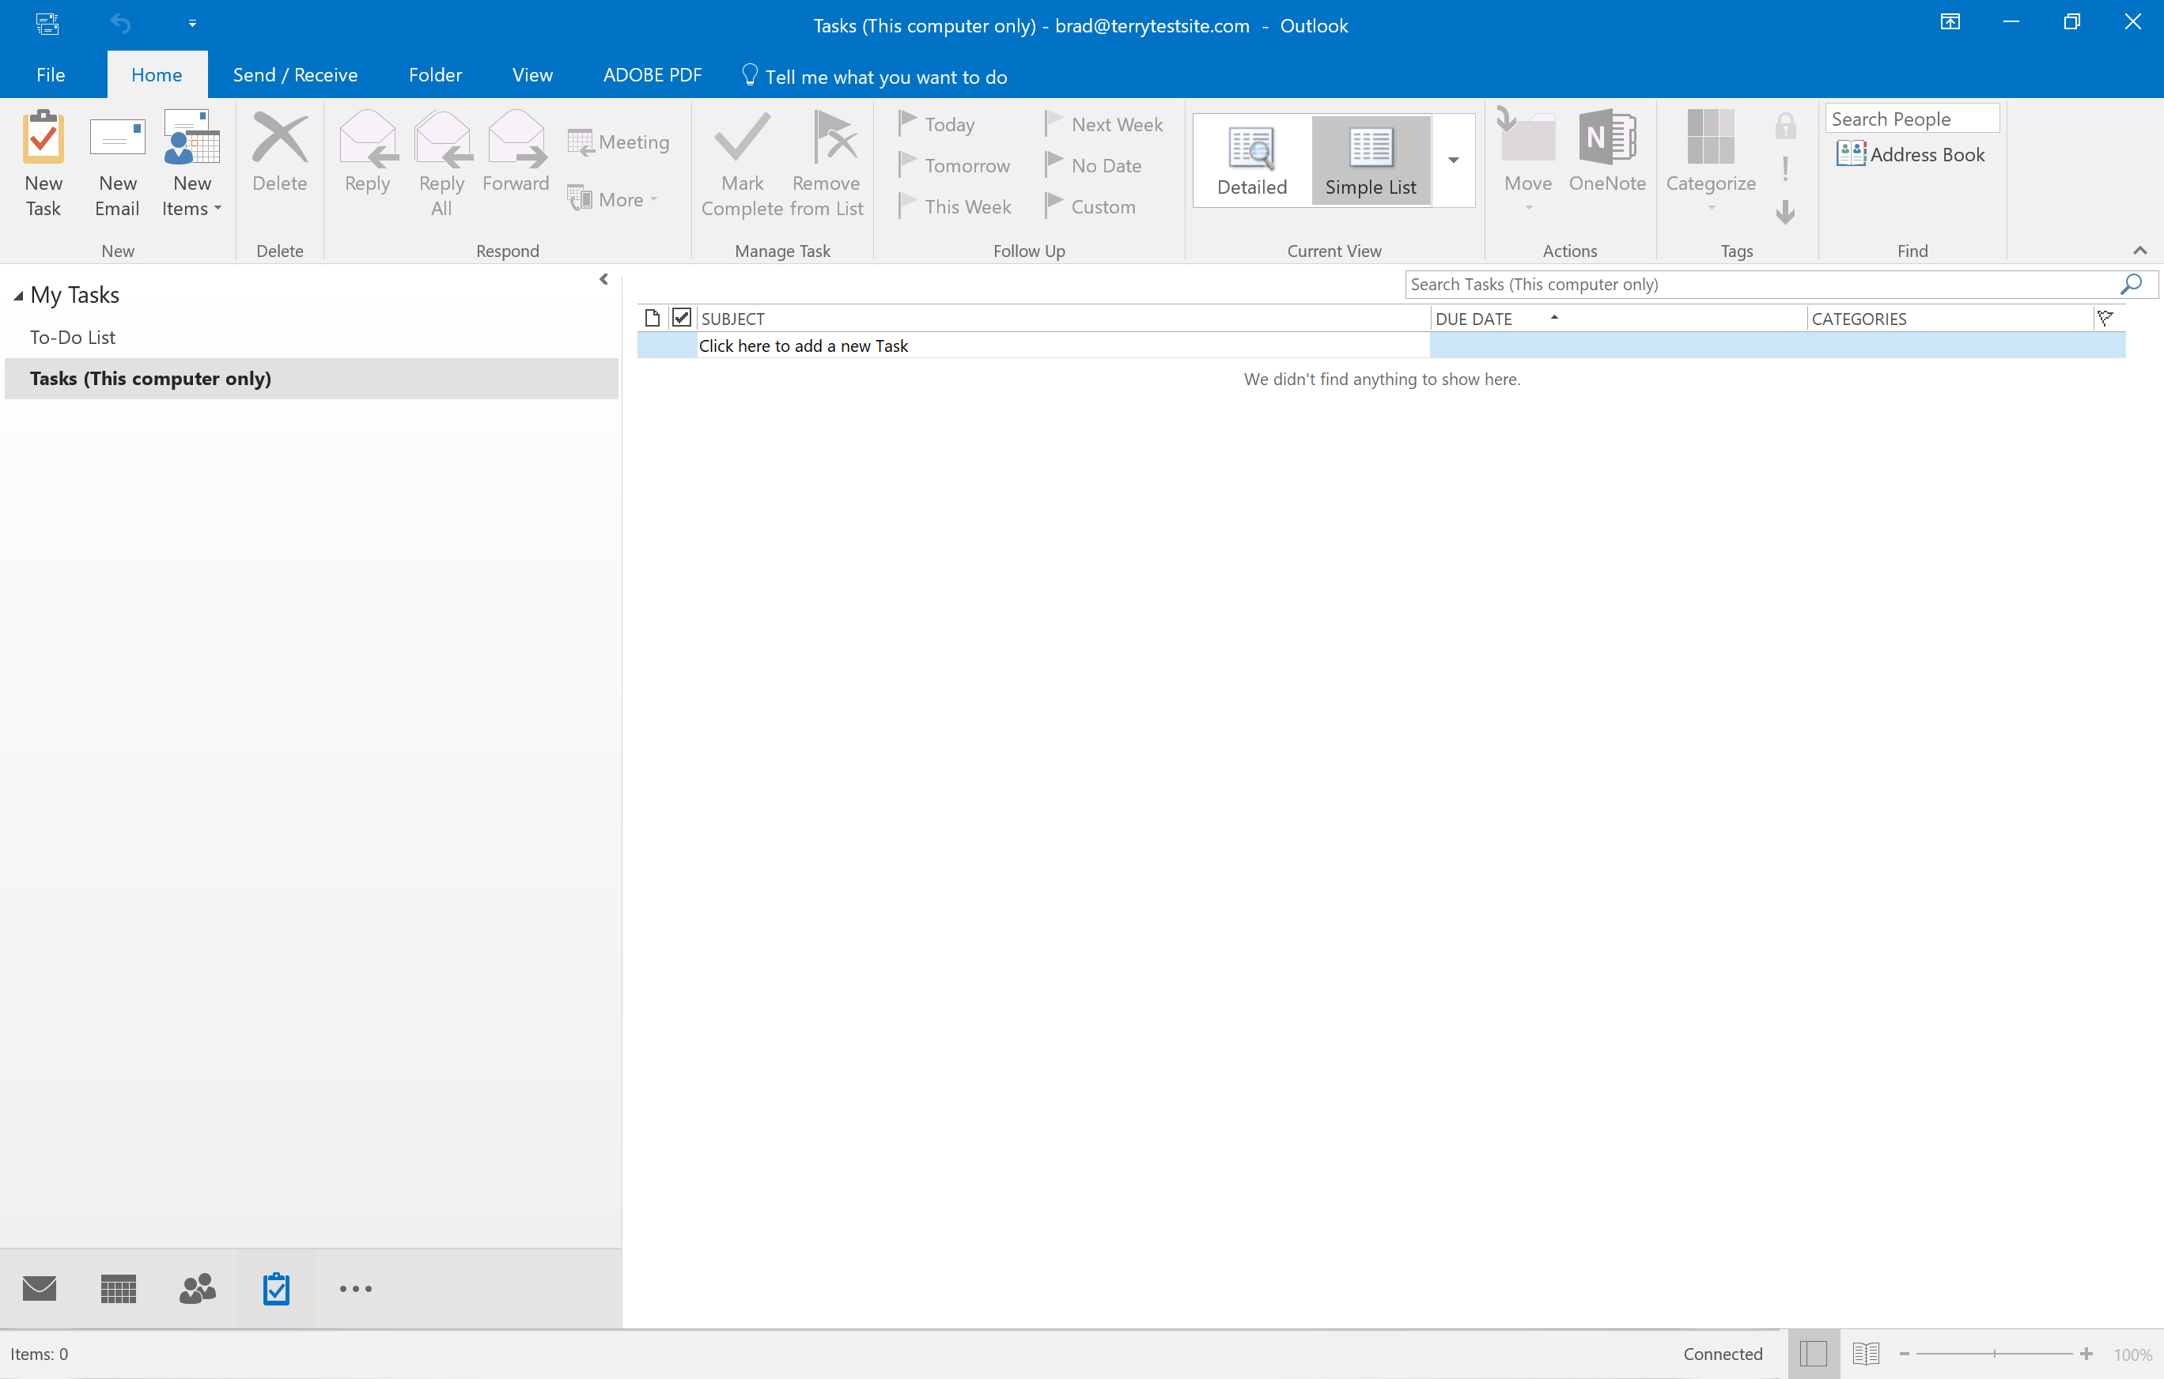Click the search tasks input field

click(x=1757, y=284)
